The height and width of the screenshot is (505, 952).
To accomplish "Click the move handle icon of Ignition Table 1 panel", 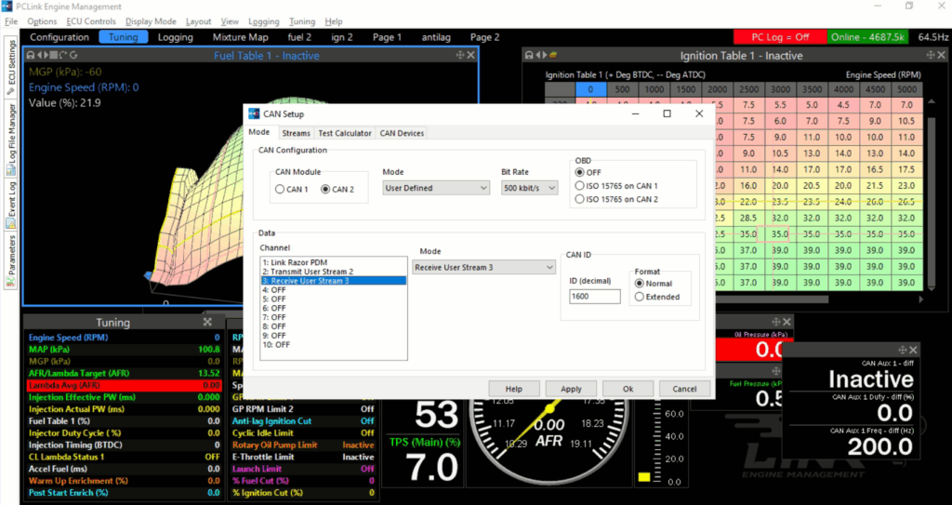I will [931, 55].
